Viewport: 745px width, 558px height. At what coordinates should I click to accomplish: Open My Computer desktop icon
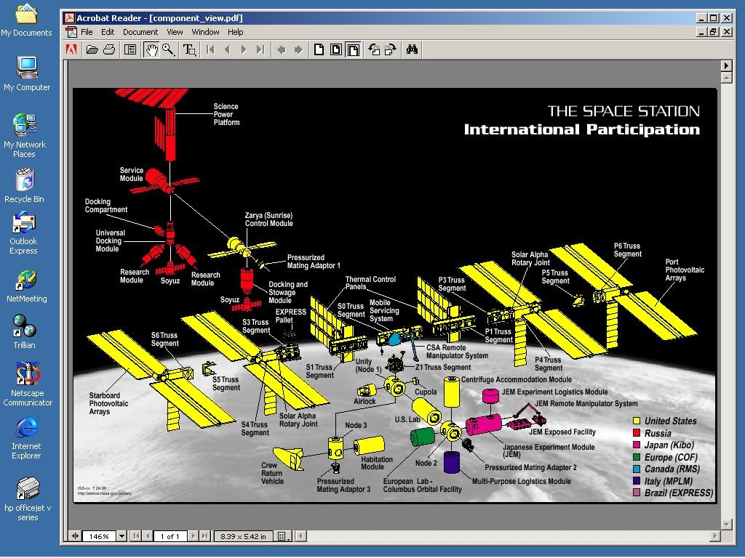pyautogui.click(x=27, y=73)
